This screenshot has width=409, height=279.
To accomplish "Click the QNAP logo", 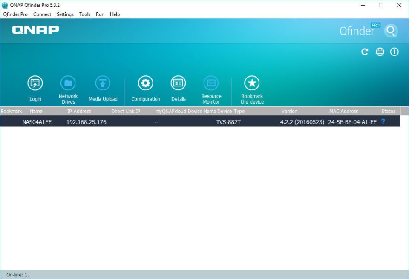I will pyautogui.click(x=35, y=30).
